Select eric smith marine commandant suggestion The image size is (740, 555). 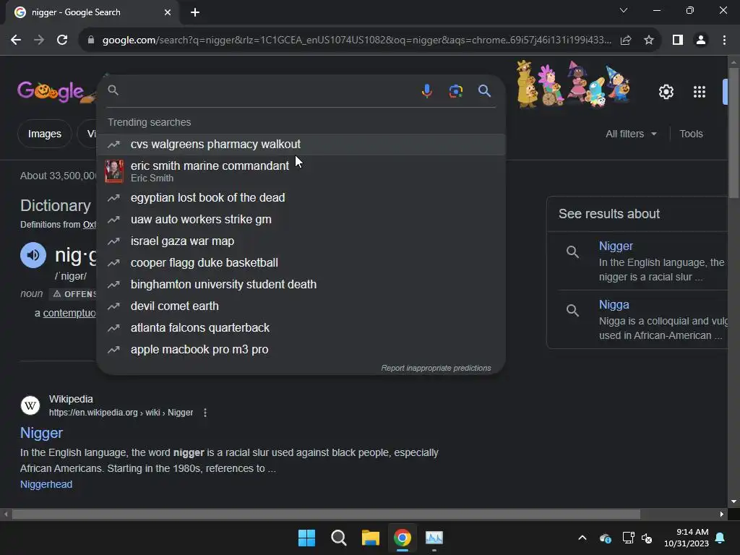tap(301, 171)
